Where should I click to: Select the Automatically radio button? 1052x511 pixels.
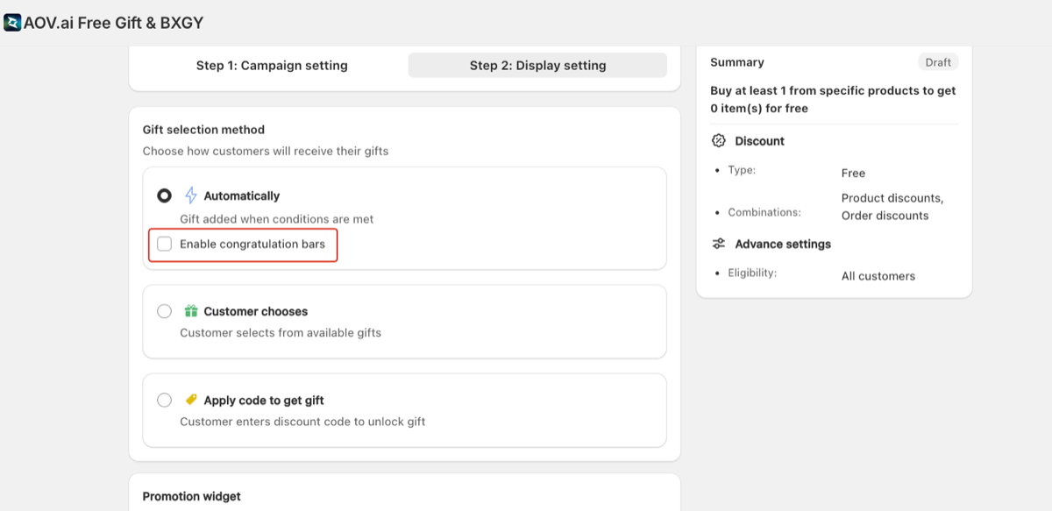[x=164, y=195]
